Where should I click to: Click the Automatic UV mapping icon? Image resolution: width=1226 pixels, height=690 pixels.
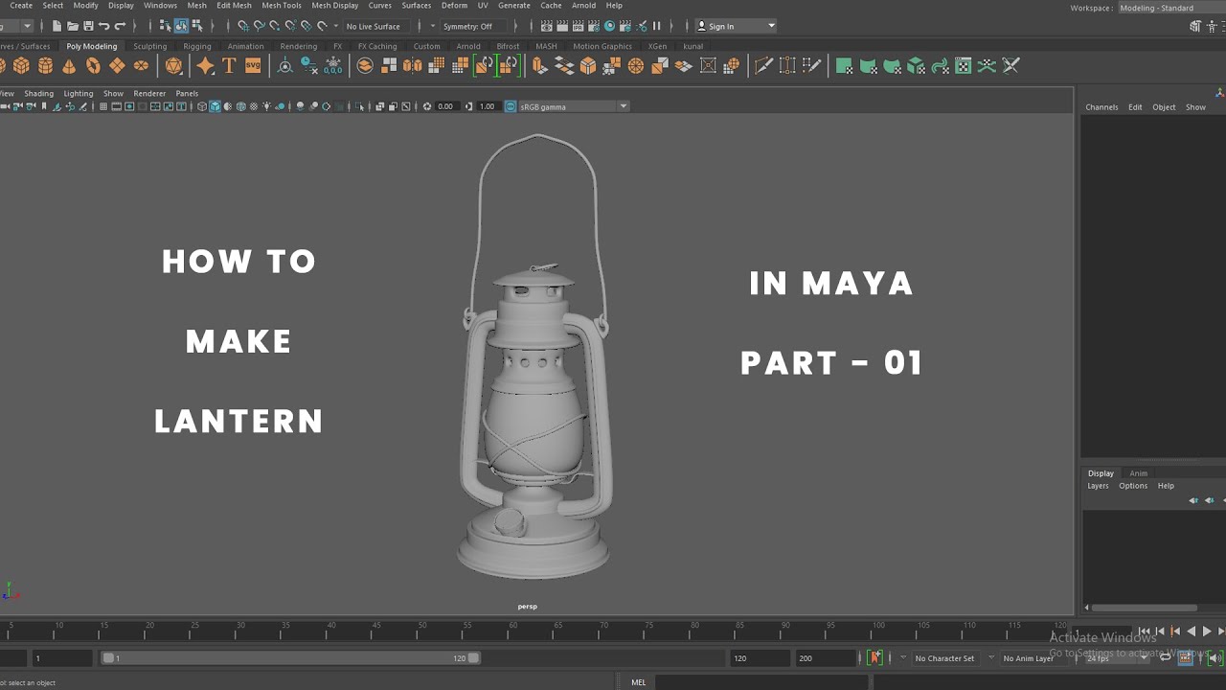tap(916, 65)
